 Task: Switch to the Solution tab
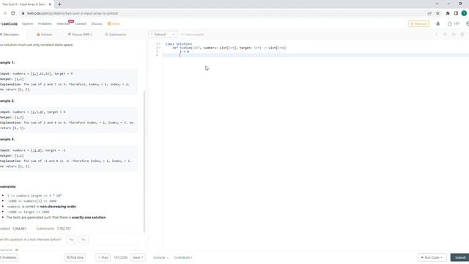coord(44,34)
